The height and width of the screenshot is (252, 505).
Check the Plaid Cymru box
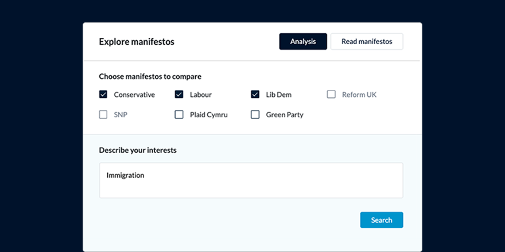[x=179, y=115]
